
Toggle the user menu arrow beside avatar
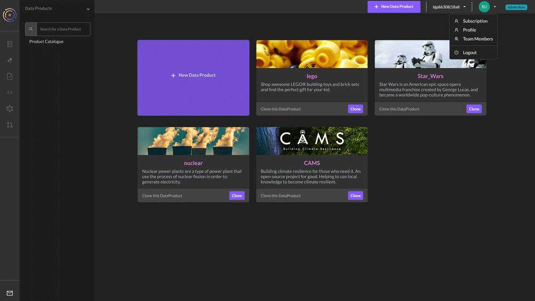(x=495, y=7)
